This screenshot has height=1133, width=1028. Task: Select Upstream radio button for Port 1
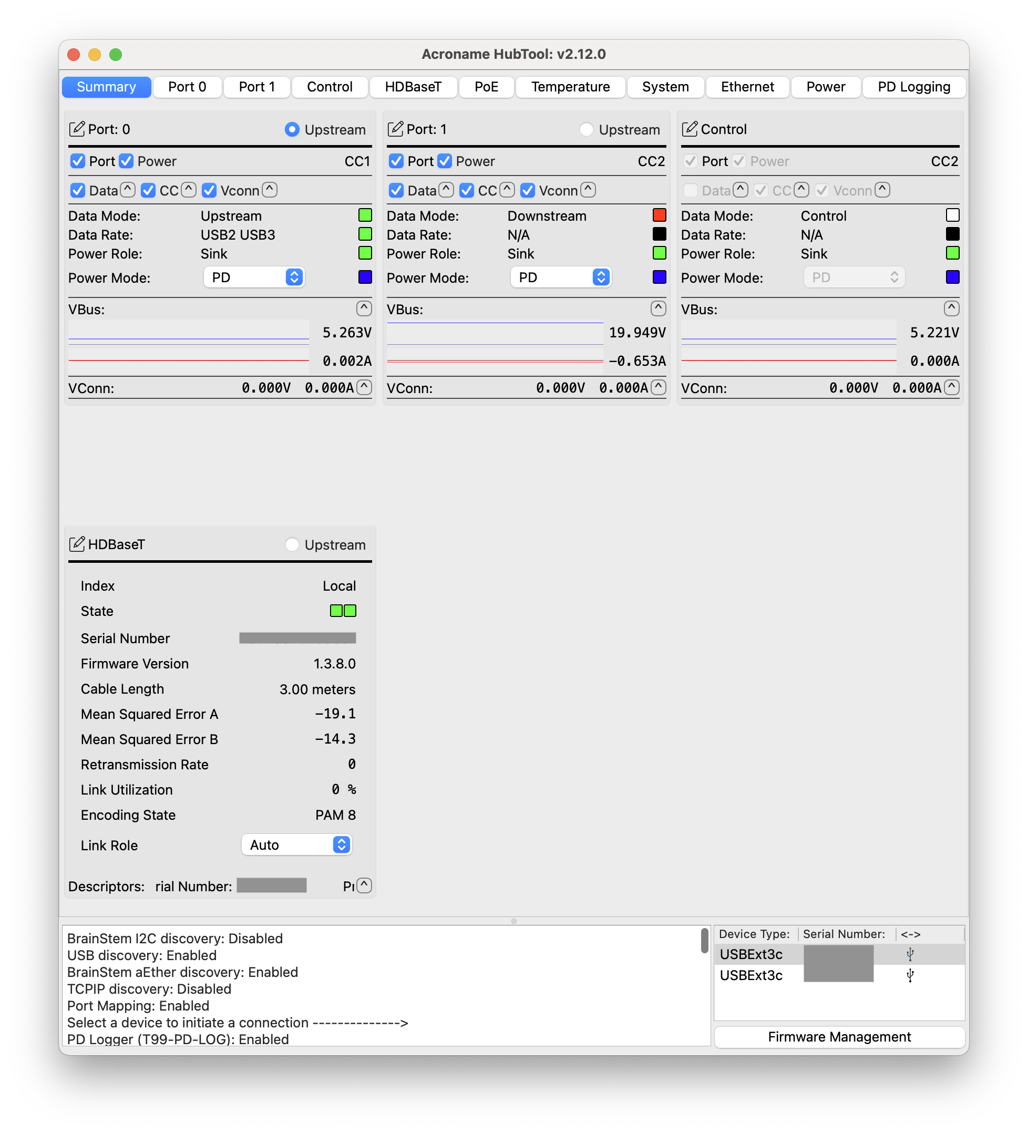point(586,130)
